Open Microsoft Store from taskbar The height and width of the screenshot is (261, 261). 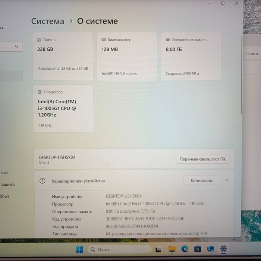click(197, 249)
